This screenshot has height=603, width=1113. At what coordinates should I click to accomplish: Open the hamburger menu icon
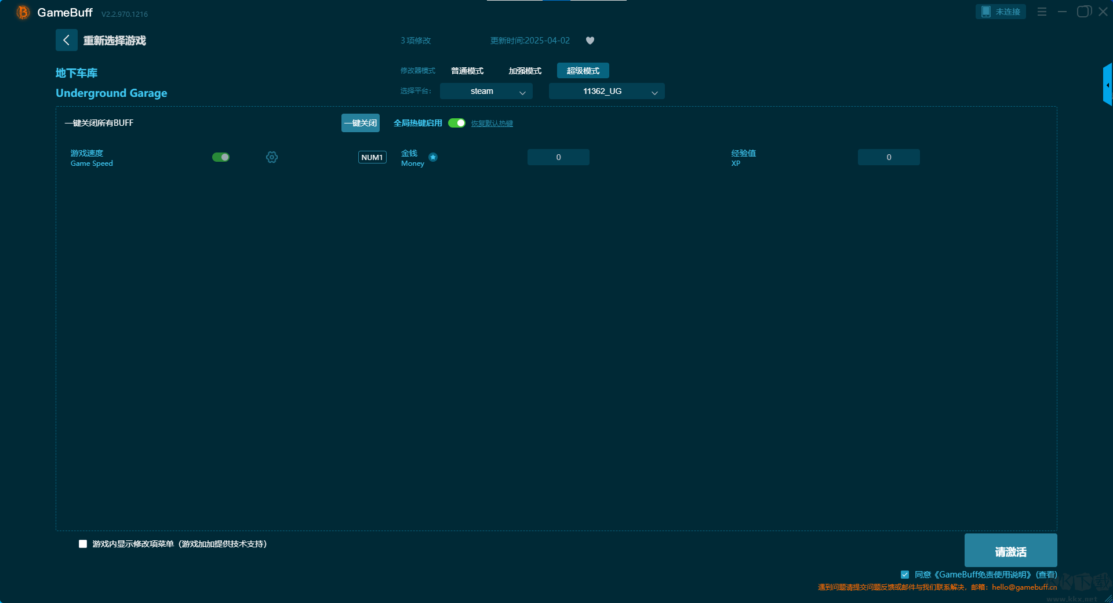click(1042, 12)
